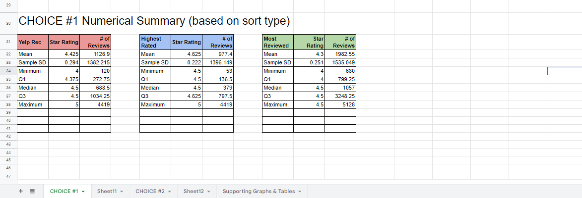
Task: Select the cell showing 799.25
Action: [x=340, y=79]
